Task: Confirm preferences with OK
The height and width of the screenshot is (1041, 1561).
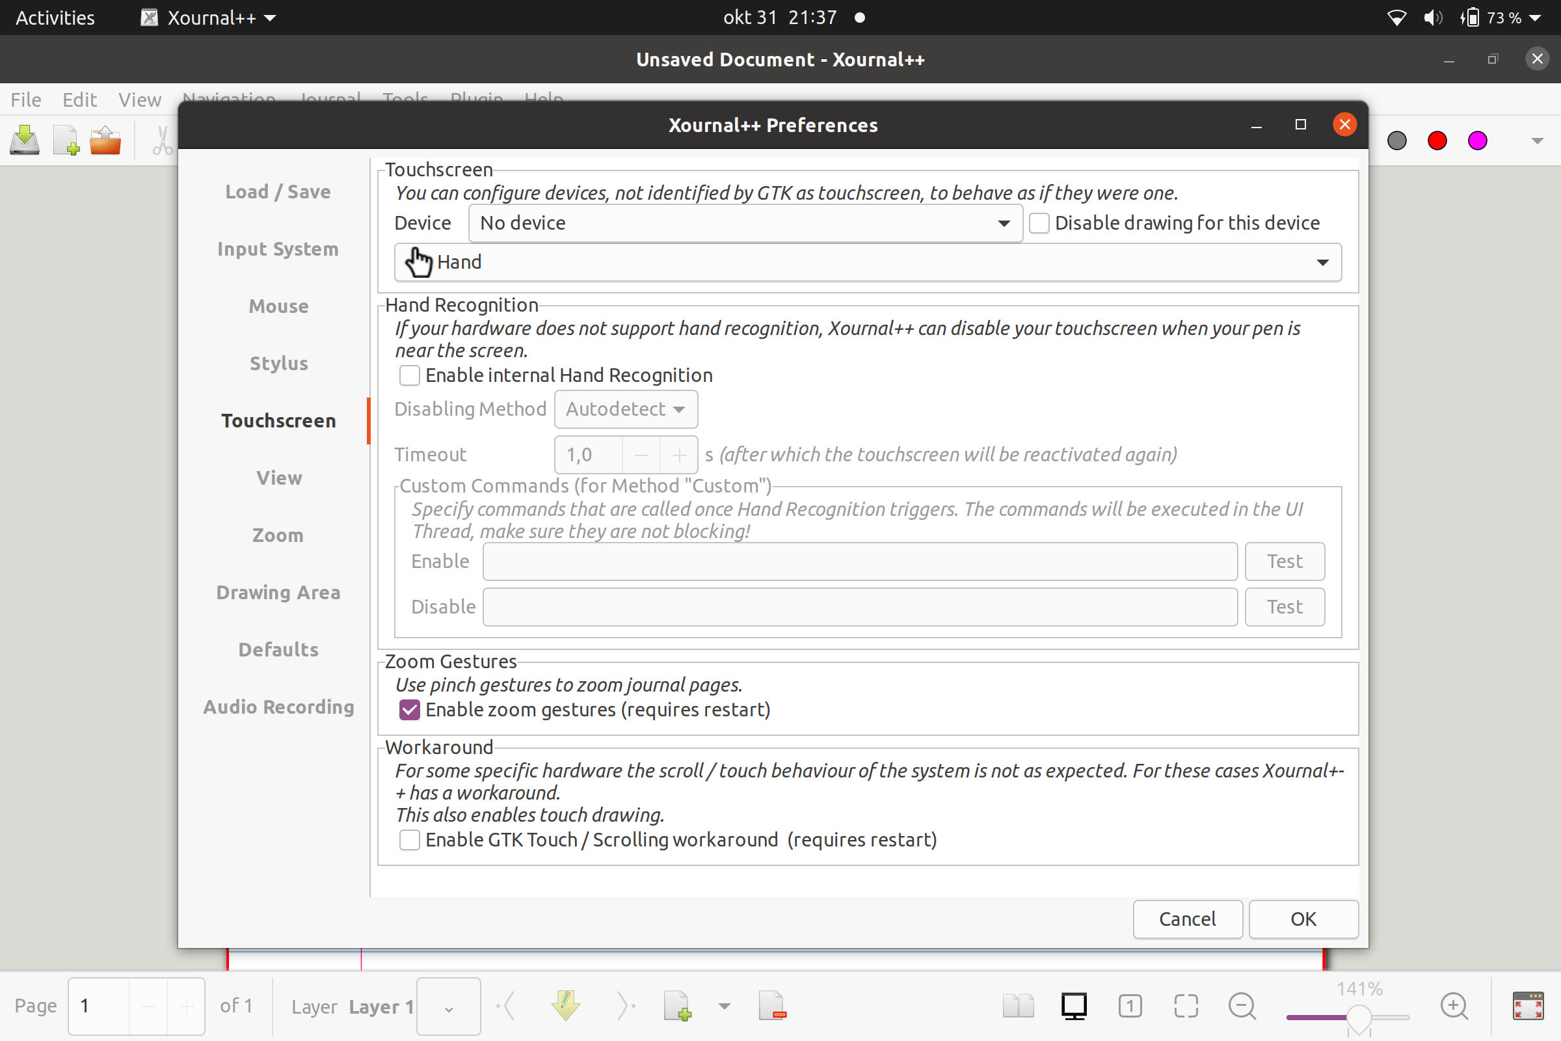Action: (1302, 919)
